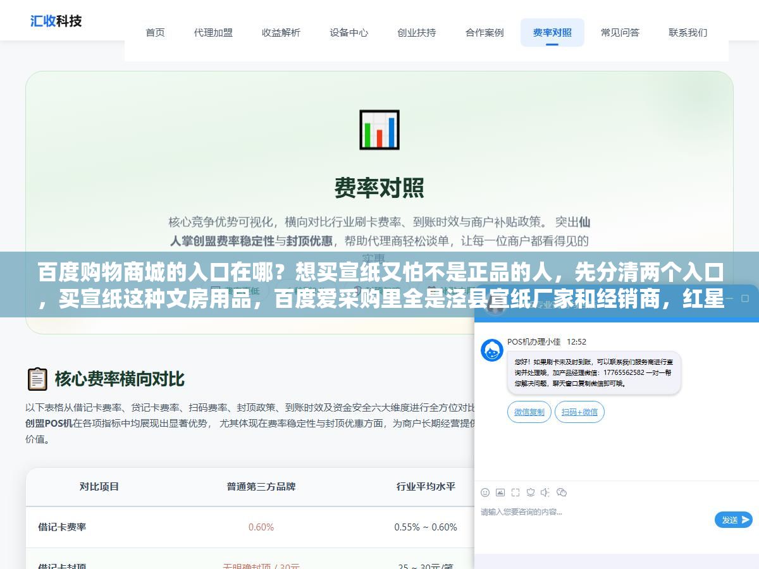Click the 费率对照 page heading

pyautogui.click(x=379, y=188)
